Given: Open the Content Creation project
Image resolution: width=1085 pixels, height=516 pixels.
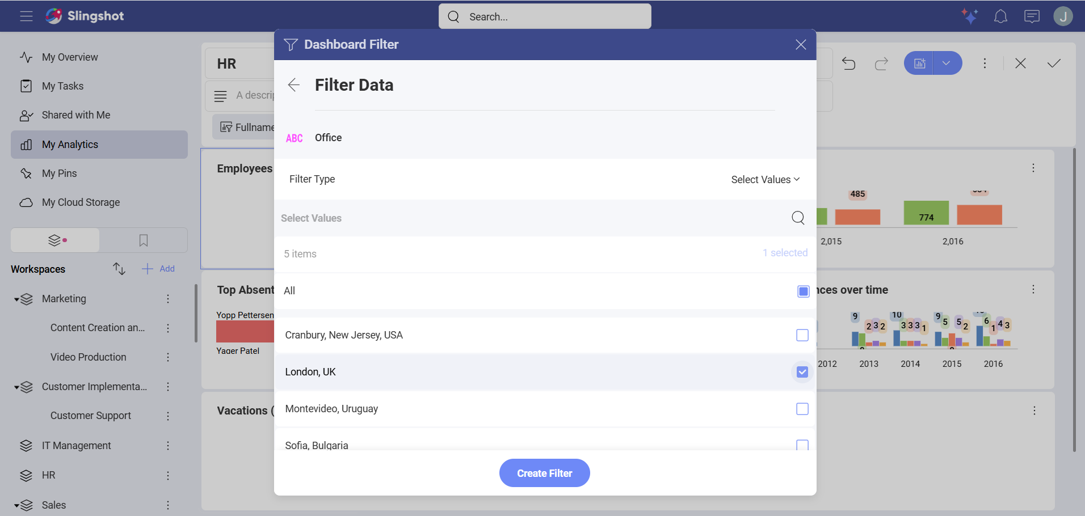Looking at the screenshot, I should [x=98, y=328].
